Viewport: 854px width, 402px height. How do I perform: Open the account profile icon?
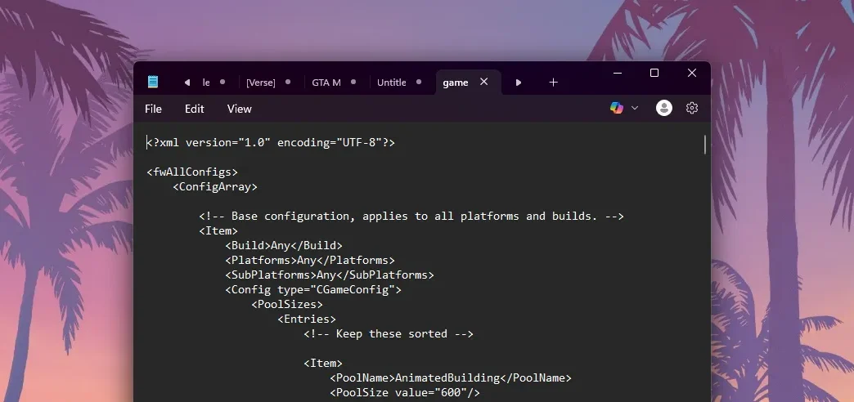[664, 108]
